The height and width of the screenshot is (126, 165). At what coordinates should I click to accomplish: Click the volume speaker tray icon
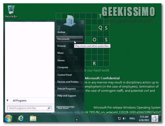click(124, 118)
